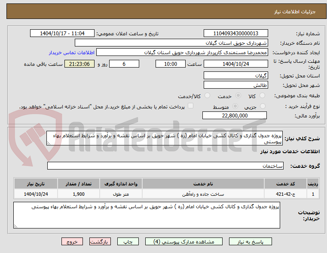Click need date cell 1404/10/24 in table
This screenshot has height=253, width=327.
pos(36,194)
